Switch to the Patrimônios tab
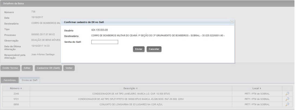 9,80
